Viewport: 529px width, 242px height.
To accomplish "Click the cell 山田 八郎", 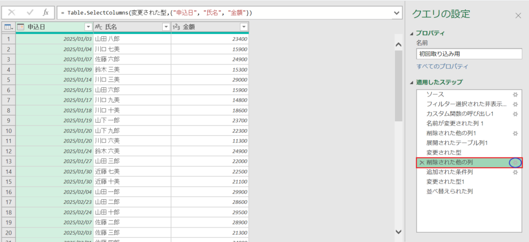I will (x=132, y=39).
